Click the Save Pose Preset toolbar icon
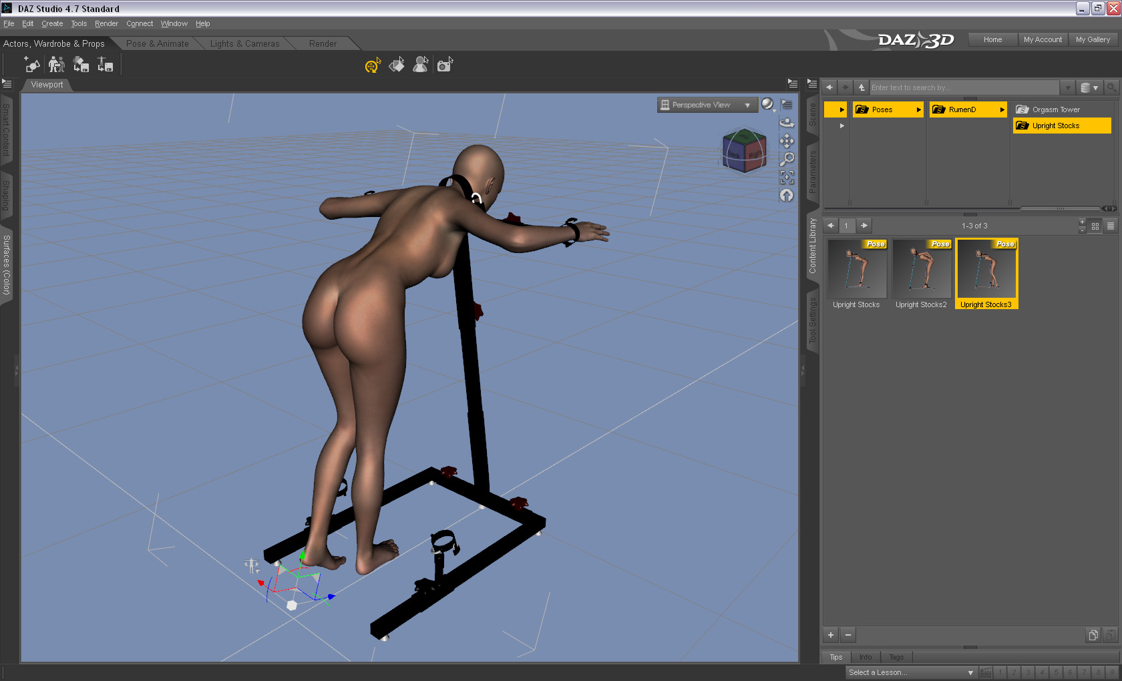 coord(106,64)
